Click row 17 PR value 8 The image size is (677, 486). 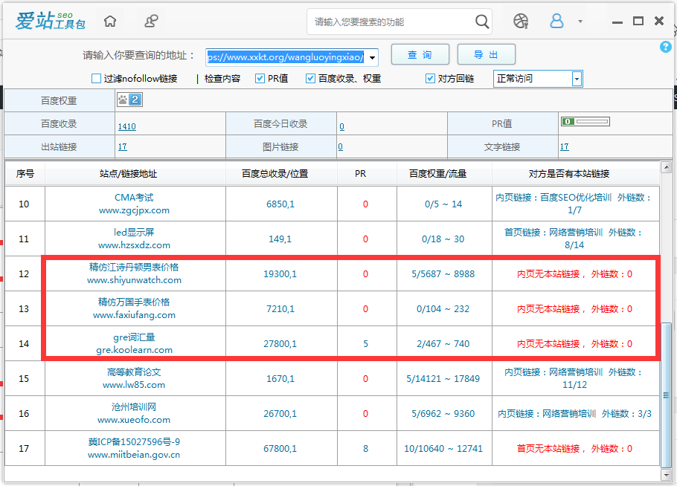366,449
